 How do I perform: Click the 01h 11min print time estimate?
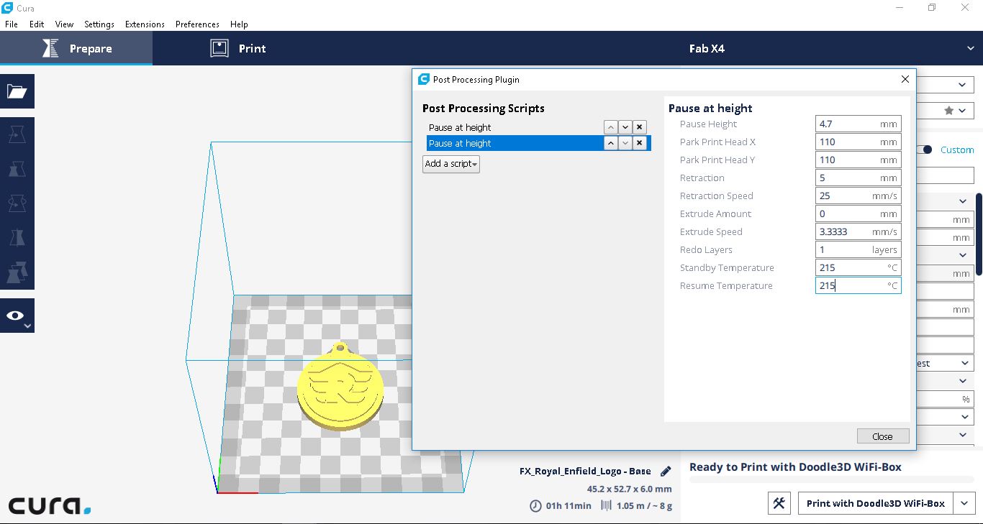click(568, 506)
